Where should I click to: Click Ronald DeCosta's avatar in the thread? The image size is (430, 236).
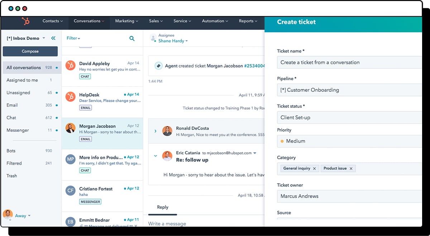coord(167,131)
